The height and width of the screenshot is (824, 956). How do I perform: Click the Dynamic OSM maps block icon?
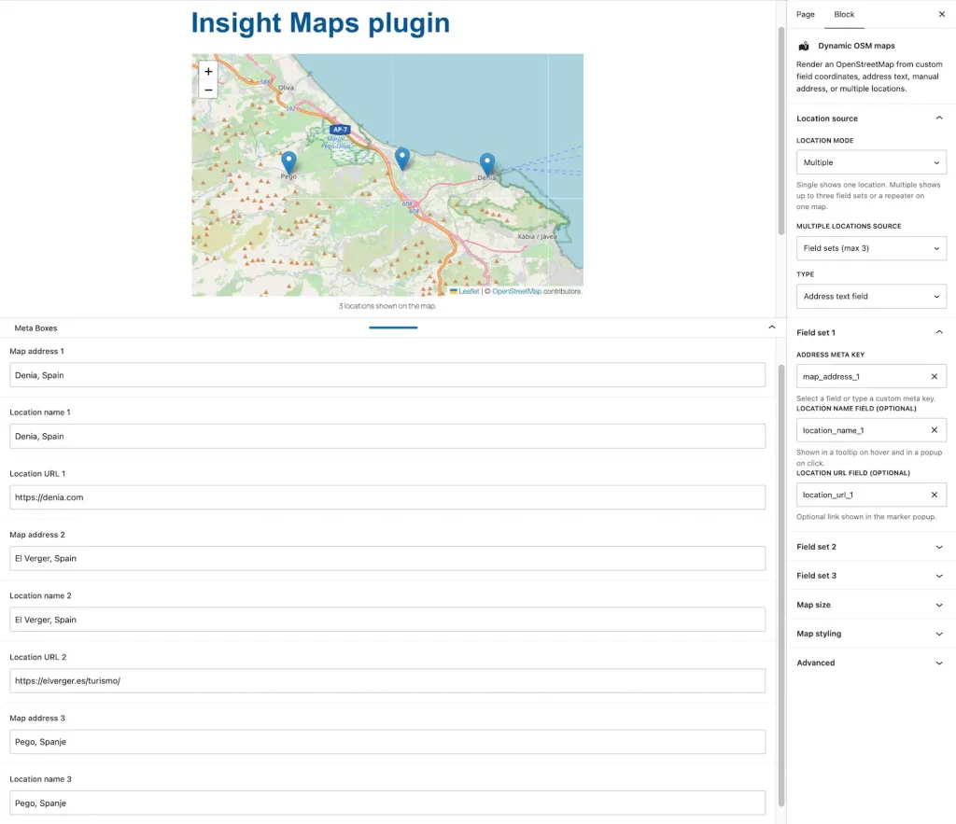[804, 46]
